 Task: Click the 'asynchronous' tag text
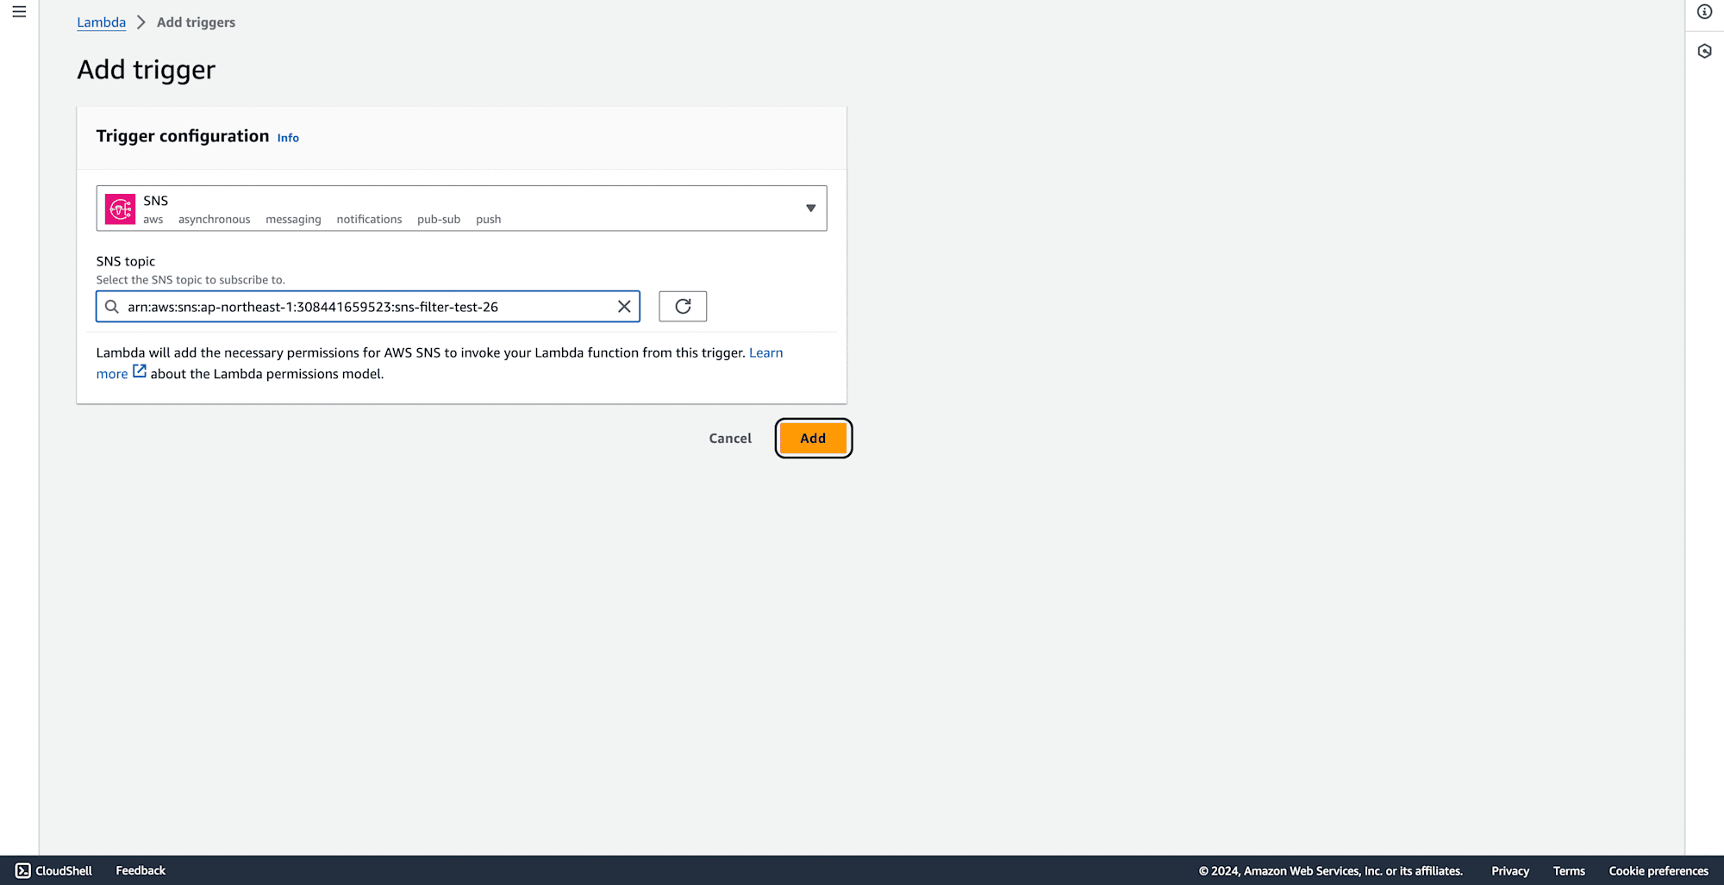[x=215, y=220]
